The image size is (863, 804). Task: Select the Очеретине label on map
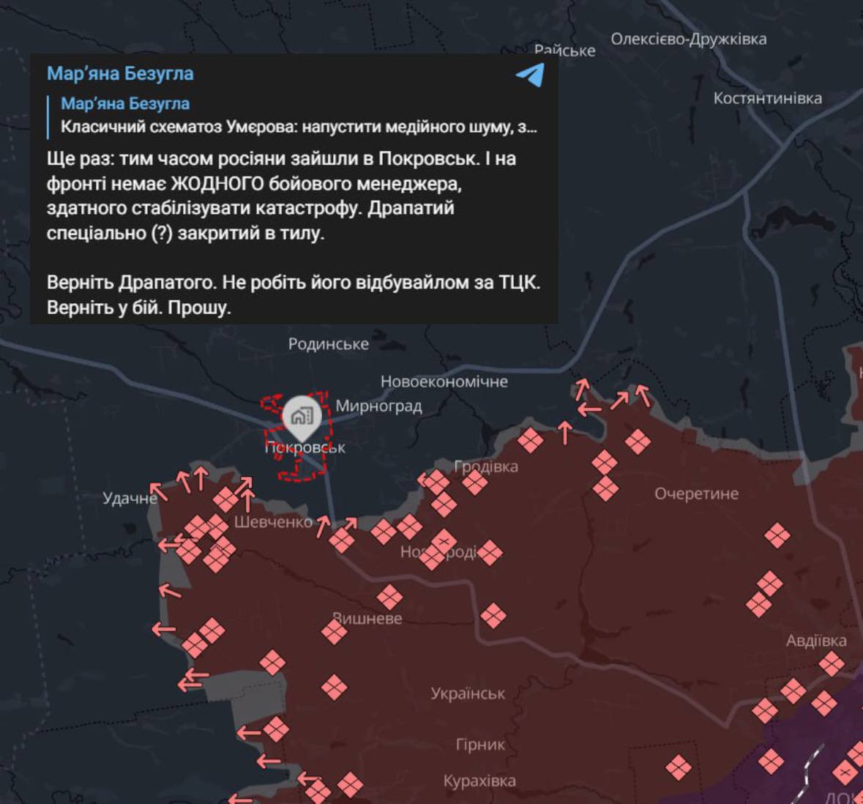click(x=696, y=494)
